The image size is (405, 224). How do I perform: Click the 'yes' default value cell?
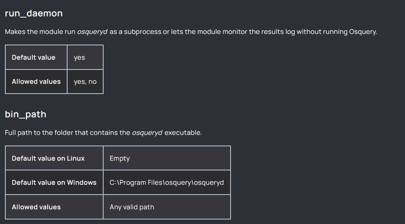(85, 57)
